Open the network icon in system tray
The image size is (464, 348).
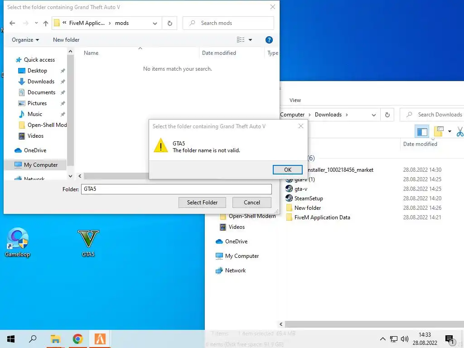pos(394,339)
